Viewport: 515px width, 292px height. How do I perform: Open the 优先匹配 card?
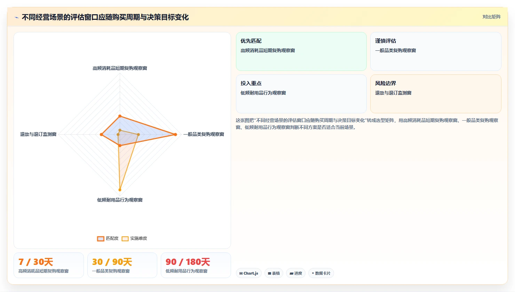[301, 51]
